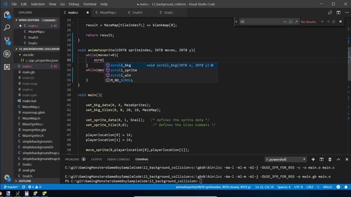Click UTF-8 encoding in status bar
Screen dimensions: 351x197
(x=298, y=187)
